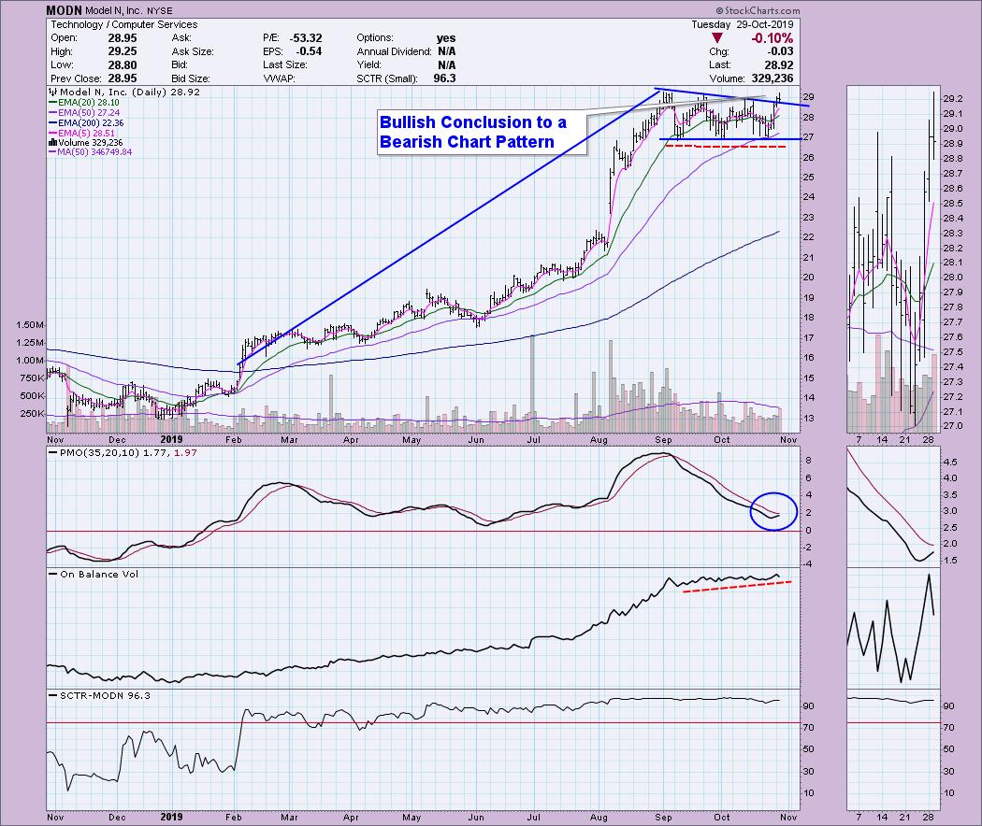Click the date Tuesday 29-Oct-2019

743,24
